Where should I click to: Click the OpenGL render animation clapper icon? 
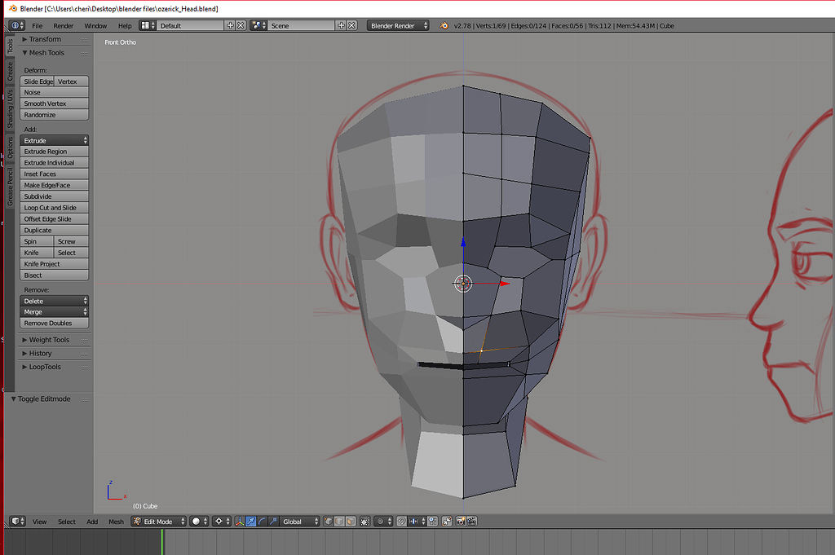pos(472,522)
